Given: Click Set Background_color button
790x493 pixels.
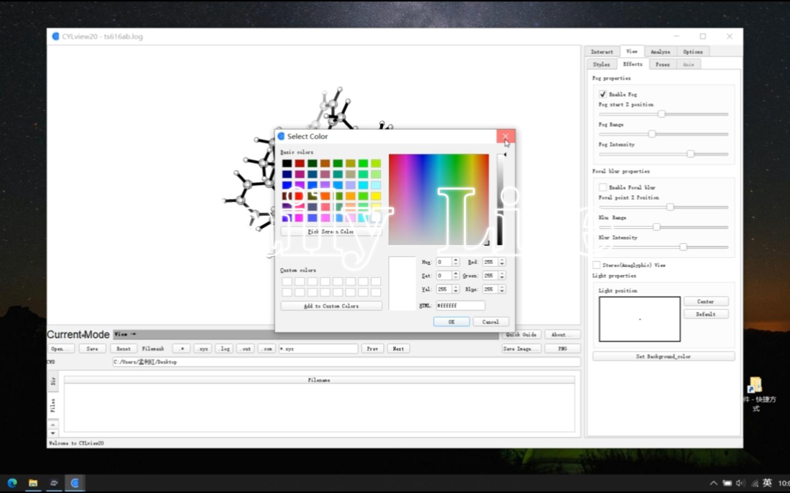Looking at the screenshot, I should [x=663, y=356].
